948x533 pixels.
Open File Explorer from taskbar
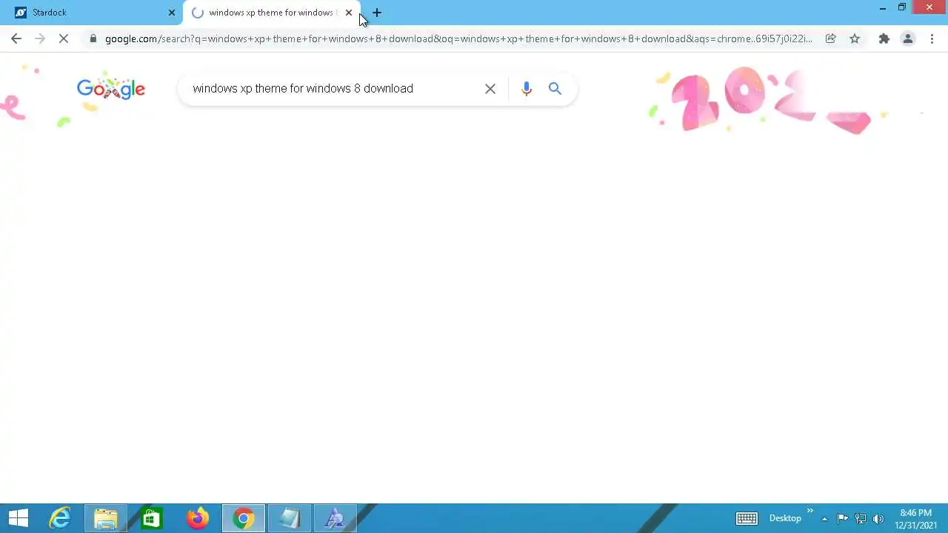[x=105, y=518]
